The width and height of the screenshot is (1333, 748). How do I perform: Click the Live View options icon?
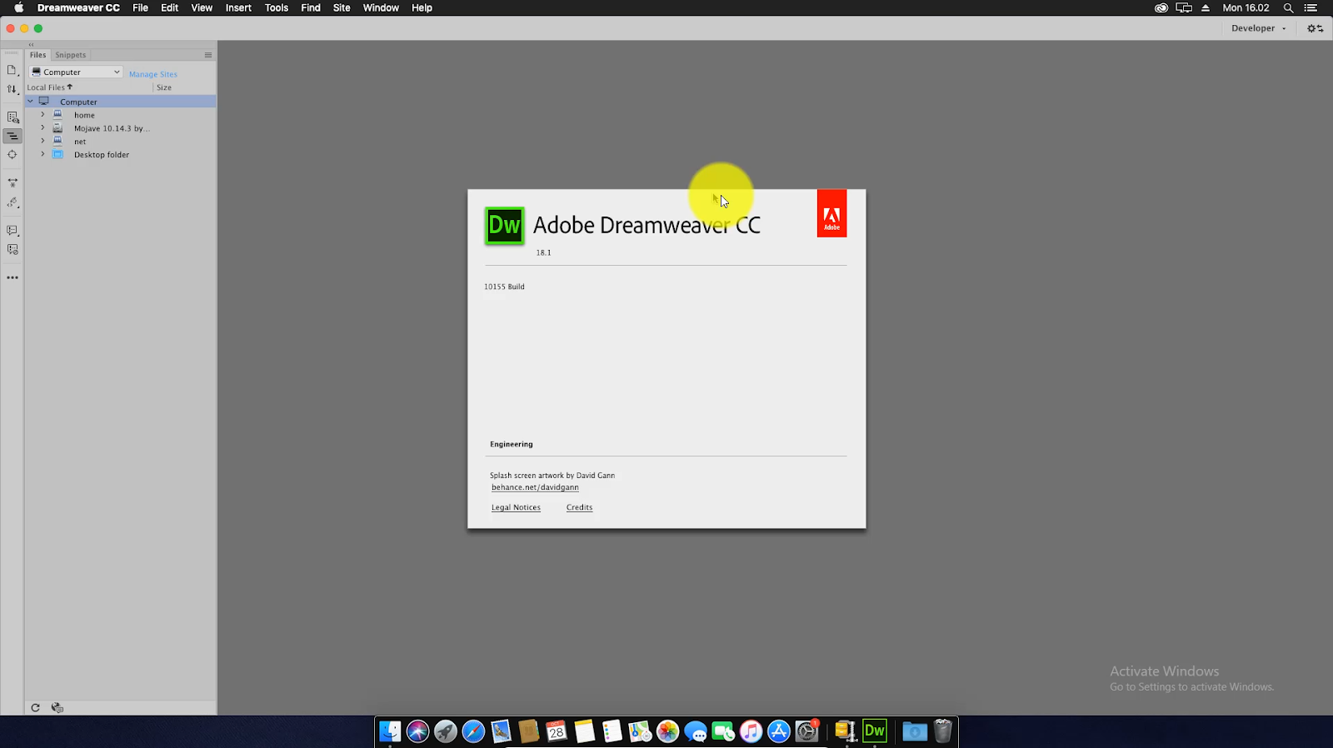[12, 117]
